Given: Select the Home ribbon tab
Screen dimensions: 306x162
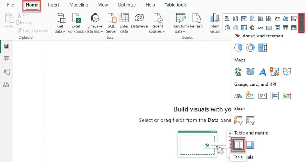Looking at the screenshot, I should [32, 5].
